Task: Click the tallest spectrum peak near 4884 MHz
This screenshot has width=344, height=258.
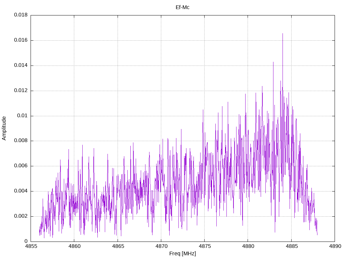Action: [x=283, y=34]
